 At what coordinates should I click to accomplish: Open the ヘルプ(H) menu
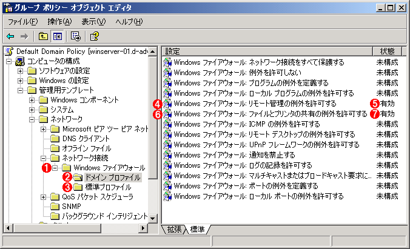tap(129, 22)
